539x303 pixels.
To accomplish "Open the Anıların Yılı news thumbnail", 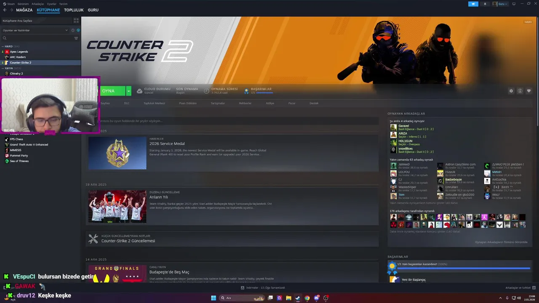I will pos(117,207).
